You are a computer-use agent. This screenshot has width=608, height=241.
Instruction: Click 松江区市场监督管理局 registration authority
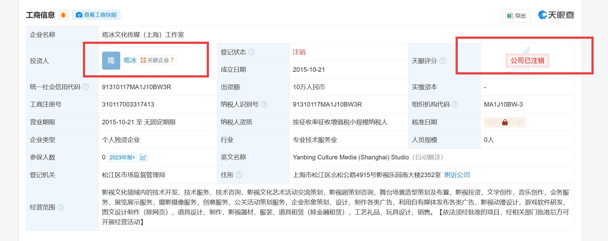point(133,175)
